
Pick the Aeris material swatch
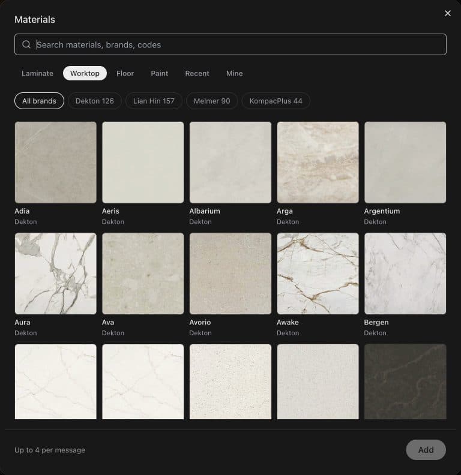tap(143, 163)
